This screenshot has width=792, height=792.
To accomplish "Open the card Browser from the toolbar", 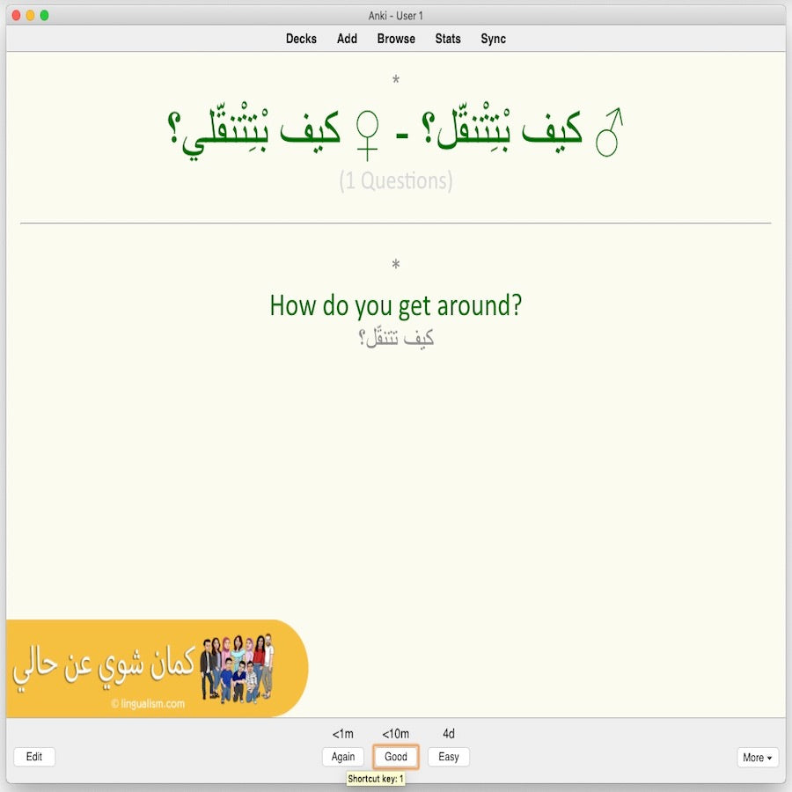I will 395,39.
